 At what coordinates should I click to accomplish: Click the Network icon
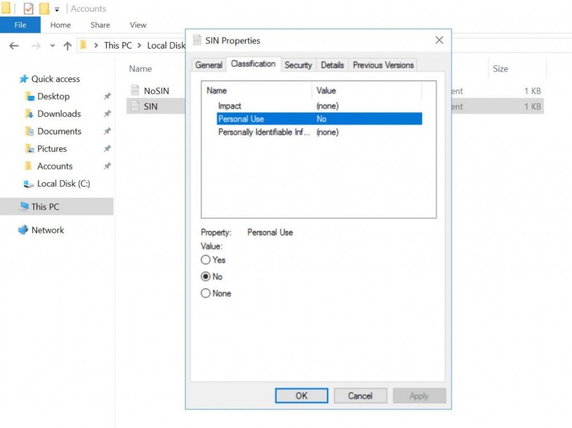point(23,230)
